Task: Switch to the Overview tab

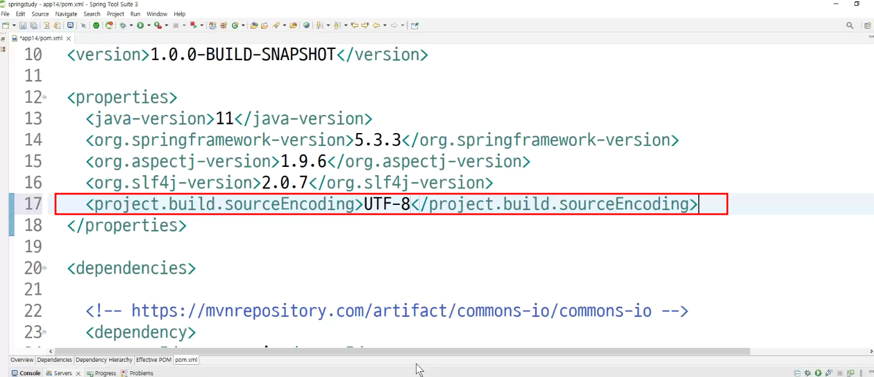Action: tap(22, 360)
